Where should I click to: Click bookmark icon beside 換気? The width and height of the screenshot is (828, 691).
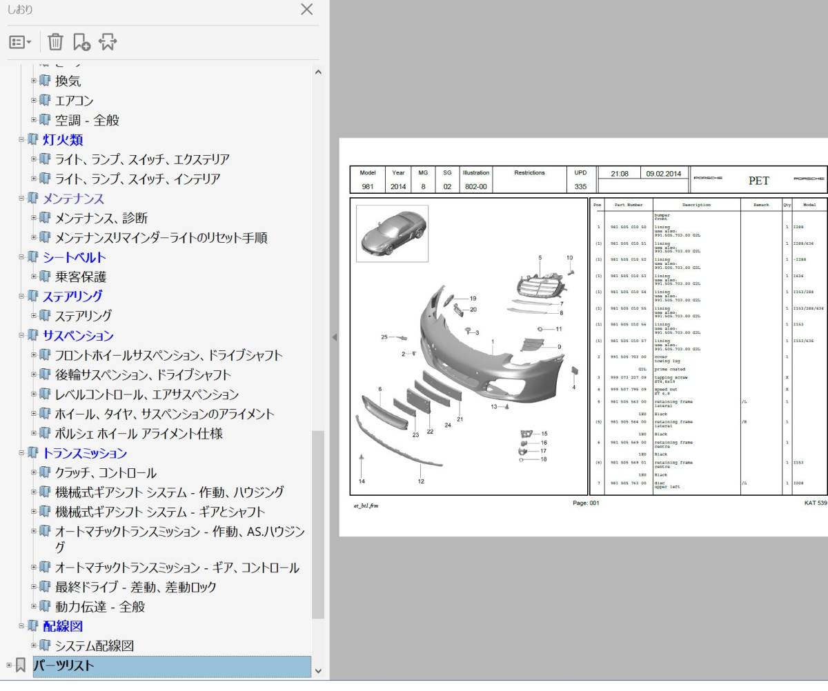pos(46,81)
